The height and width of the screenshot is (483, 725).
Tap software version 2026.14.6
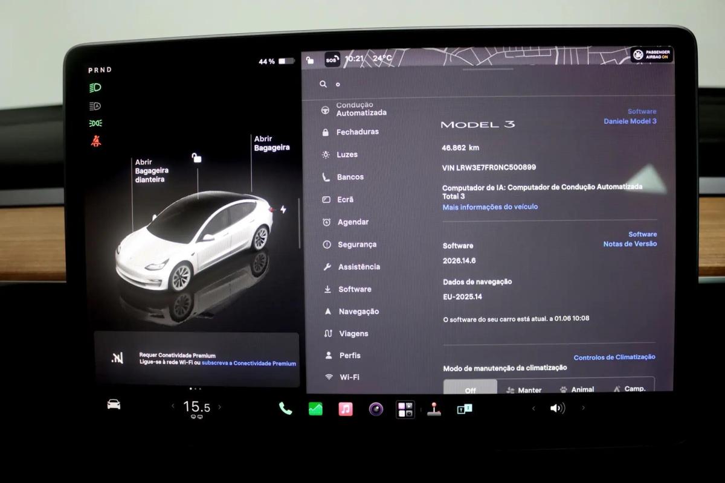point(459,261)
